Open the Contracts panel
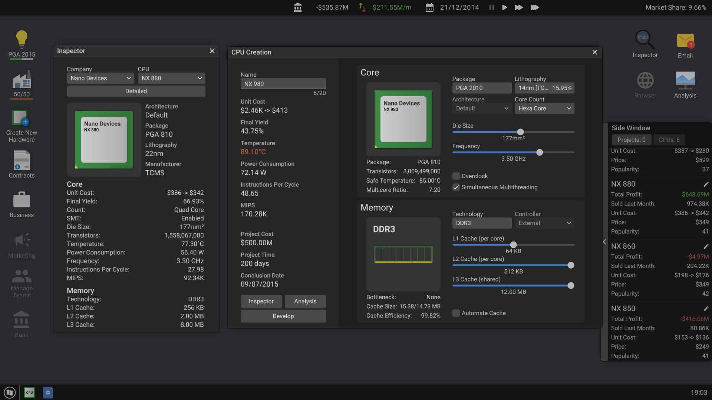 (x=22, y=160)
